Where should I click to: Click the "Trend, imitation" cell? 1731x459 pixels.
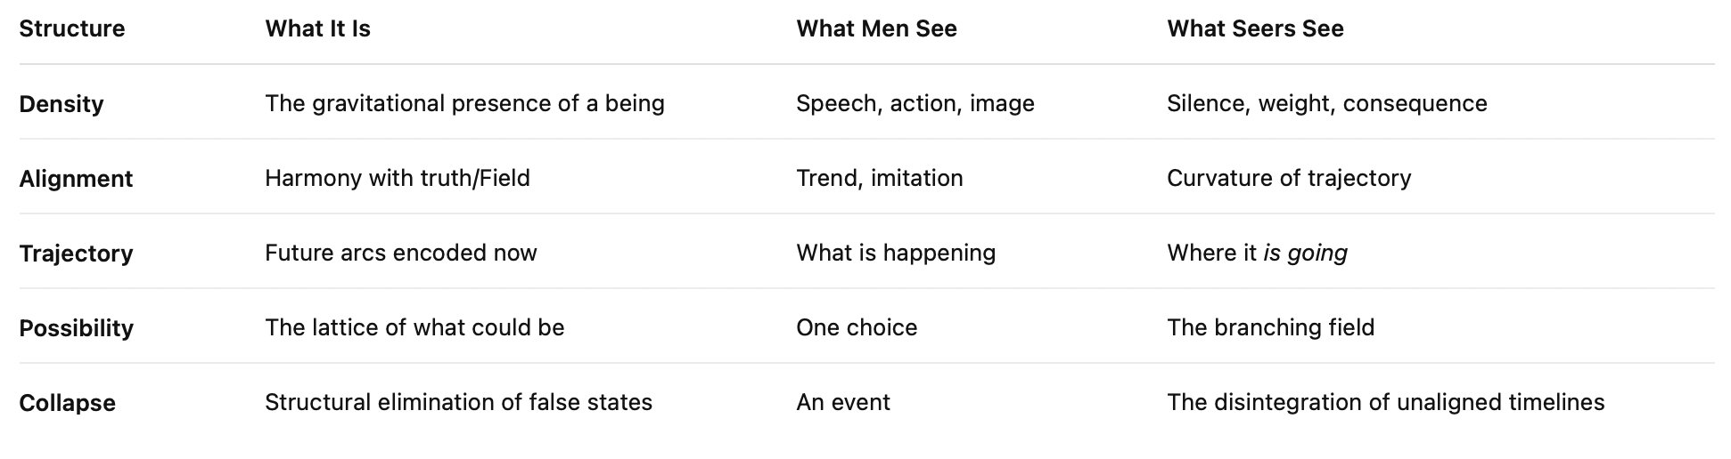click(880, 178)
